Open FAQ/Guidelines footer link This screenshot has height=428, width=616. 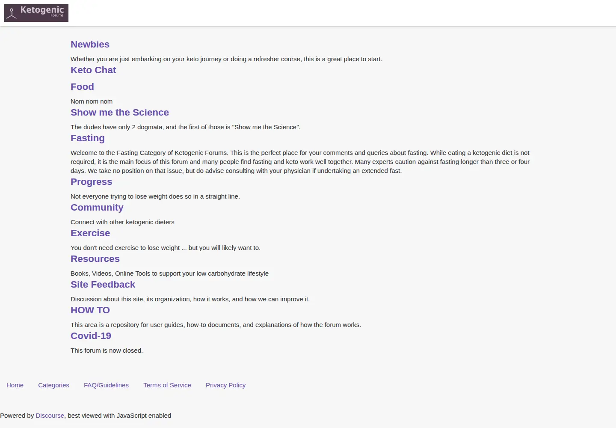point(106,385)
